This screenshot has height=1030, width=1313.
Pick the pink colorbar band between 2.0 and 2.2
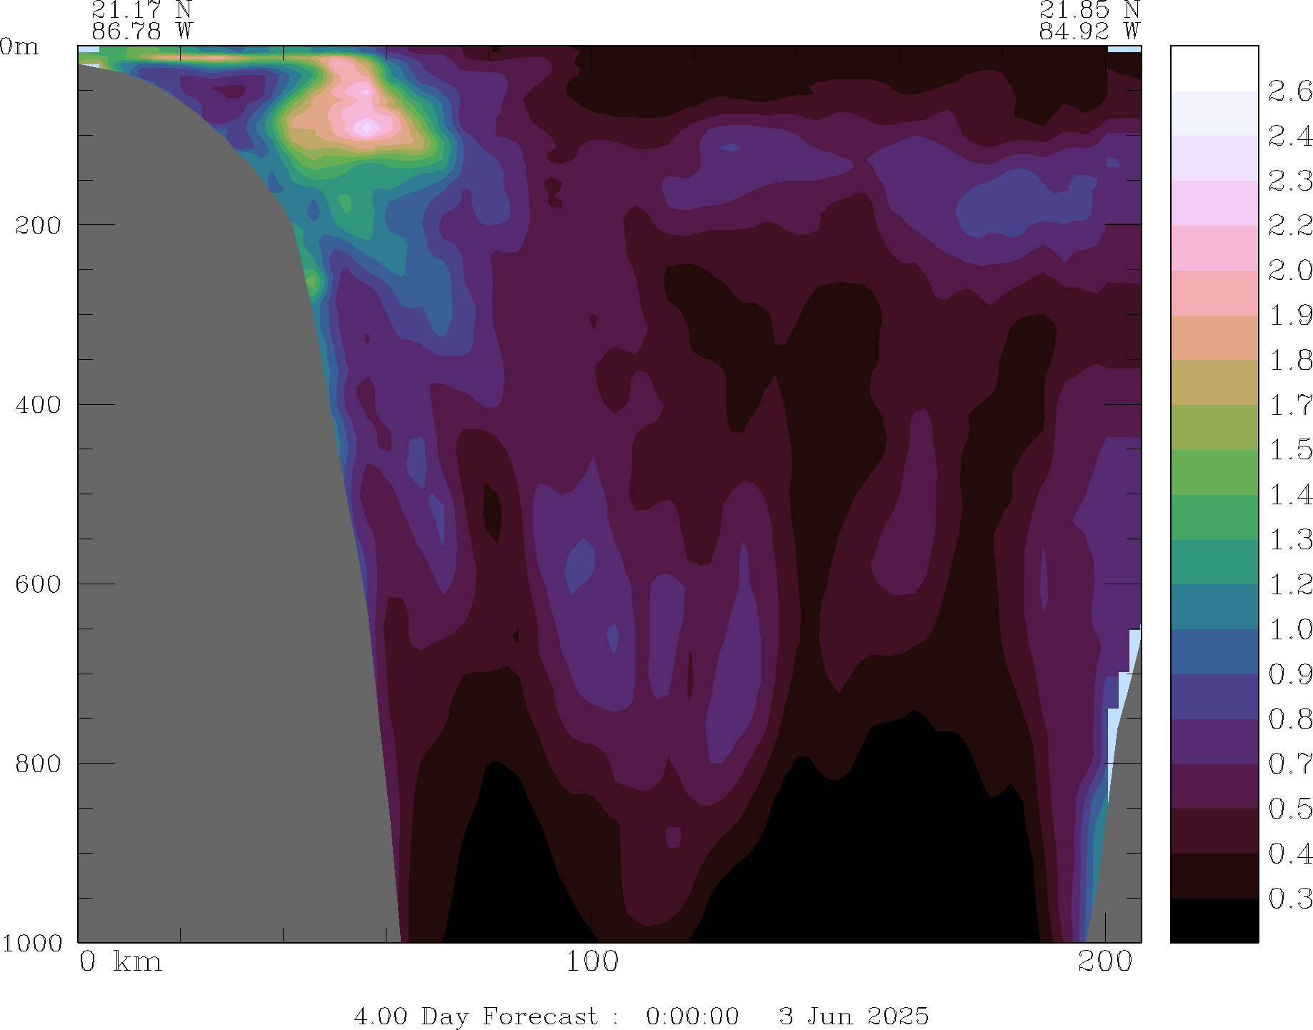pos(1214,248)
